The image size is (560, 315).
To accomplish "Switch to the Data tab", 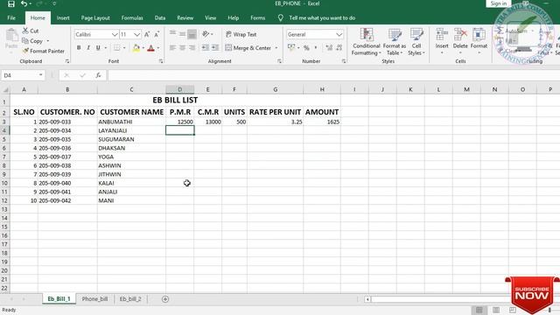I will [x=160, y=17].
